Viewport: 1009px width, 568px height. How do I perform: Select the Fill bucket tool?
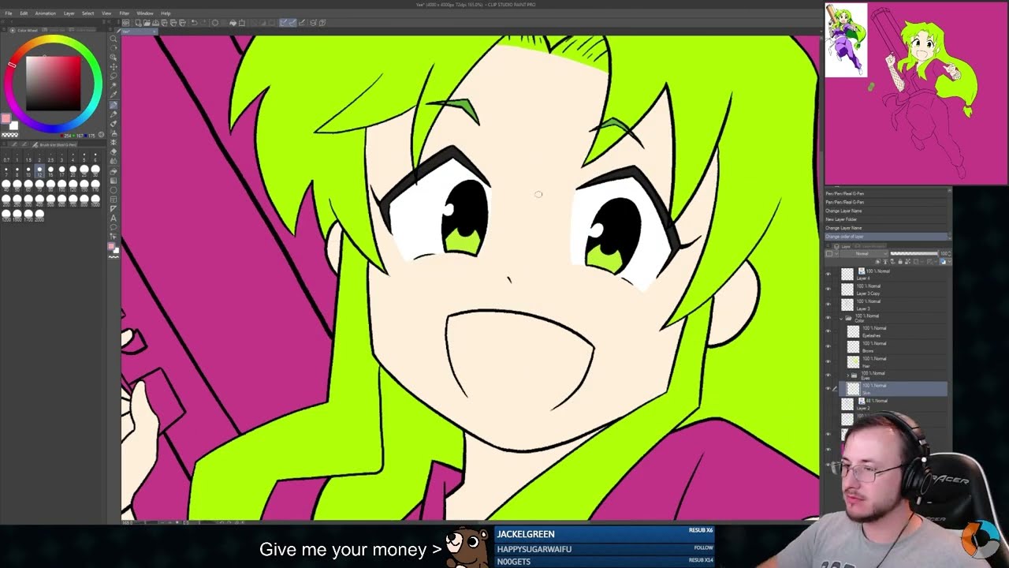tap(114, 171)
